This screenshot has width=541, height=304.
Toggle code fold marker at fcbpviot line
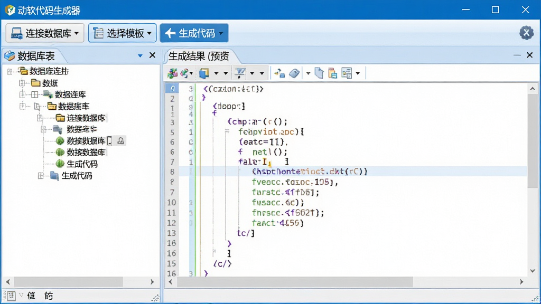point(227,131)
